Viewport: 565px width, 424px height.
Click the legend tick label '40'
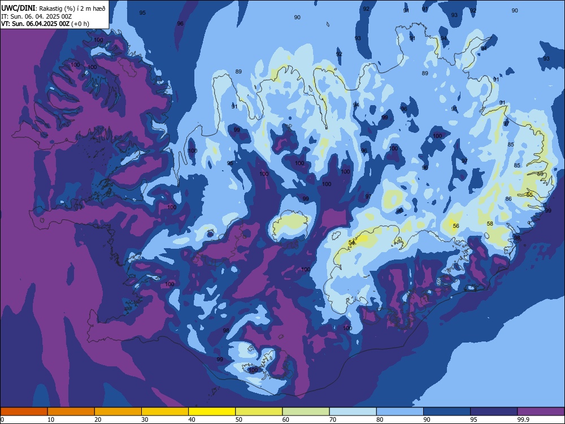(192, 419)
